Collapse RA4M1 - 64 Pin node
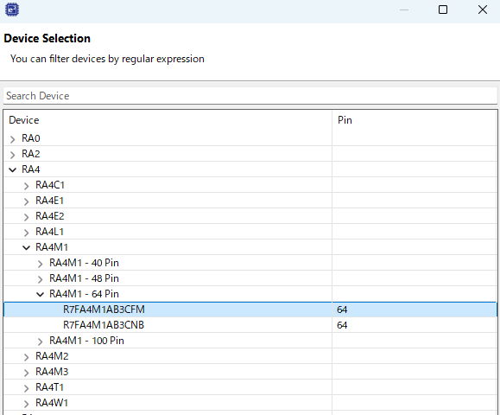This screenshot has width=500, height=415. pyautogui.click(x=41, y=294)
